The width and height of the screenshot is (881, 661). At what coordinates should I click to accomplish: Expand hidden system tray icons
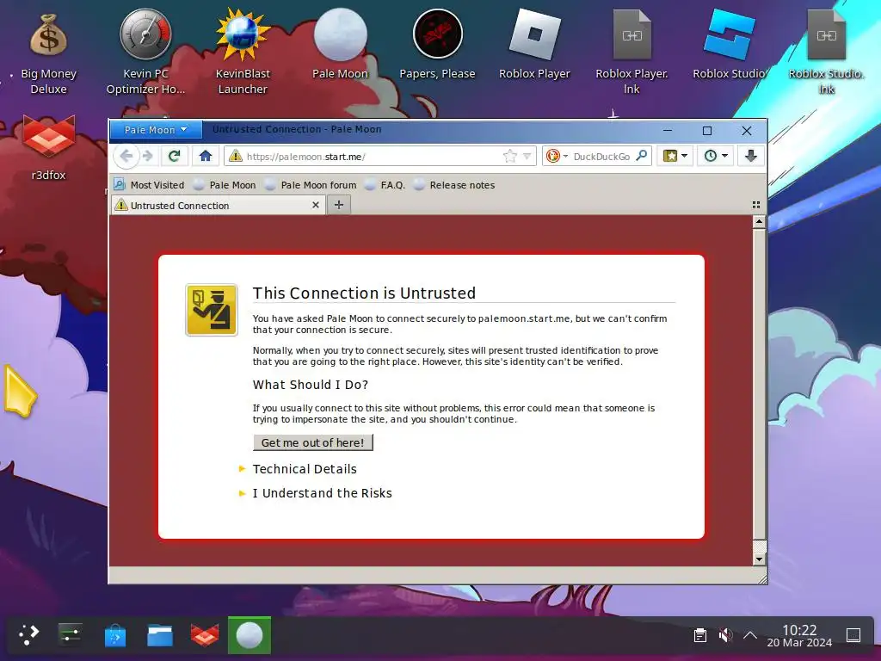click(x=750, y=635)
